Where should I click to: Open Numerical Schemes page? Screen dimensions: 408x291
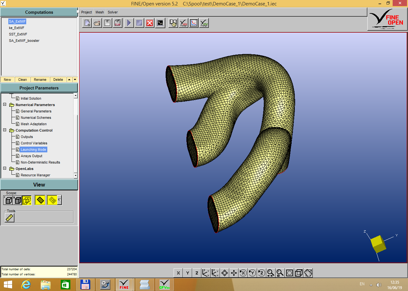click(x=36, y=118)
